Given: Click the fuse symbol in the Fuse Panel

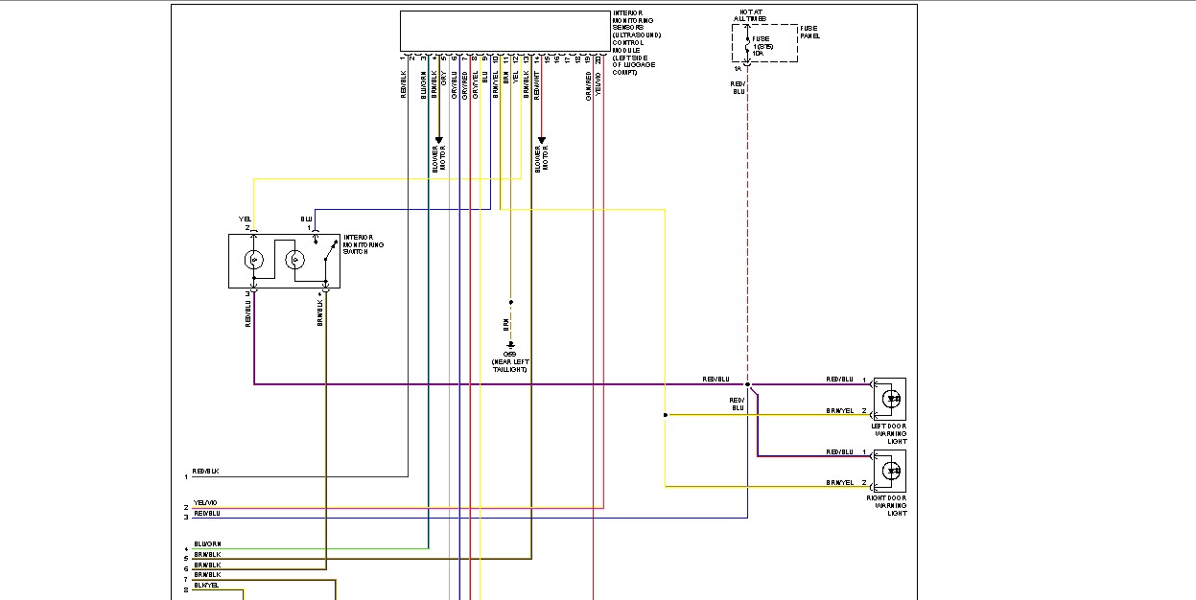Looking at the screenshot, I should [746, 43].
